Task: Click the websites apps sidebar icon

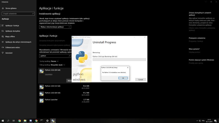Action: (x=3, y=42)
